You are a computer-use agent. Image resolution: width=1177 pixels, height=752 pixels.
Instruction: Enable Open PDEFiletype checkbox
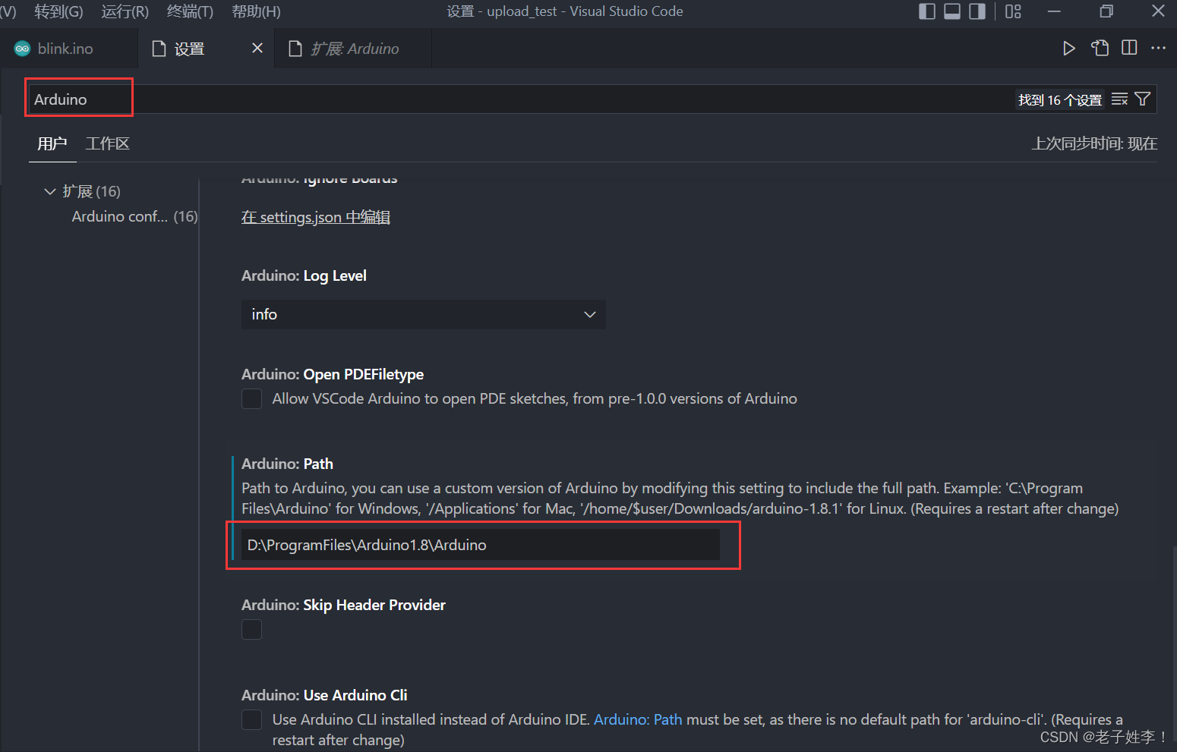point(251,398)
